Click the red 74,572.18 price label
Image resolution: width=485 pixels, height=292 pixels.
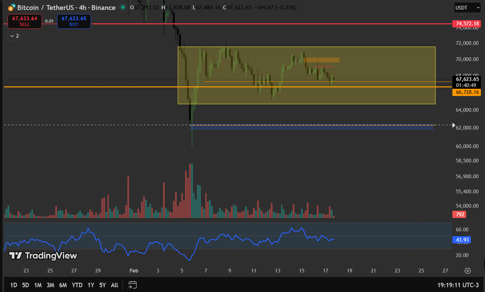pyautogui.click(x=467, y=24)
